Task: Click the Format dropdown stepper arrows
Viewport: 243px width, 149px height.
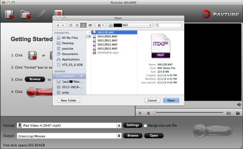Action: point(119,125)
